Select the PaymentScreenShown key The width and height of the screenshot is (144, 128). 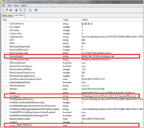tap(21, 66)
